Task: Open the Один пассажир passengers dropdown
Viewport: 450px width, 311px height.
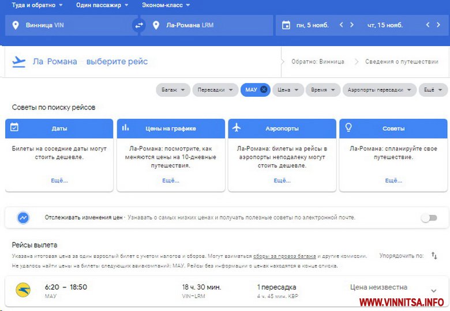Action: [102, 5]
